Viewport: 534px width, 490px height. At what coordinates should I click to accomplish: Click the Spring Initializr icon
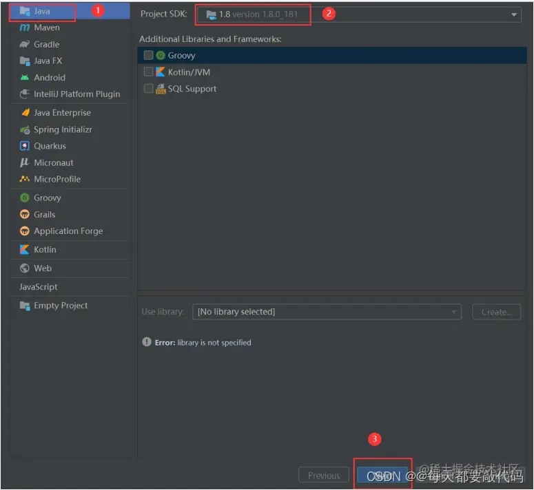point(25,129)
